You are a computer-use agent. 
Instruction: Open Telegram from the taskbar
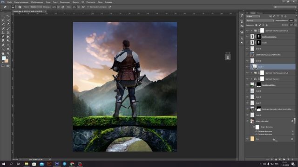[x=64, y=164]
